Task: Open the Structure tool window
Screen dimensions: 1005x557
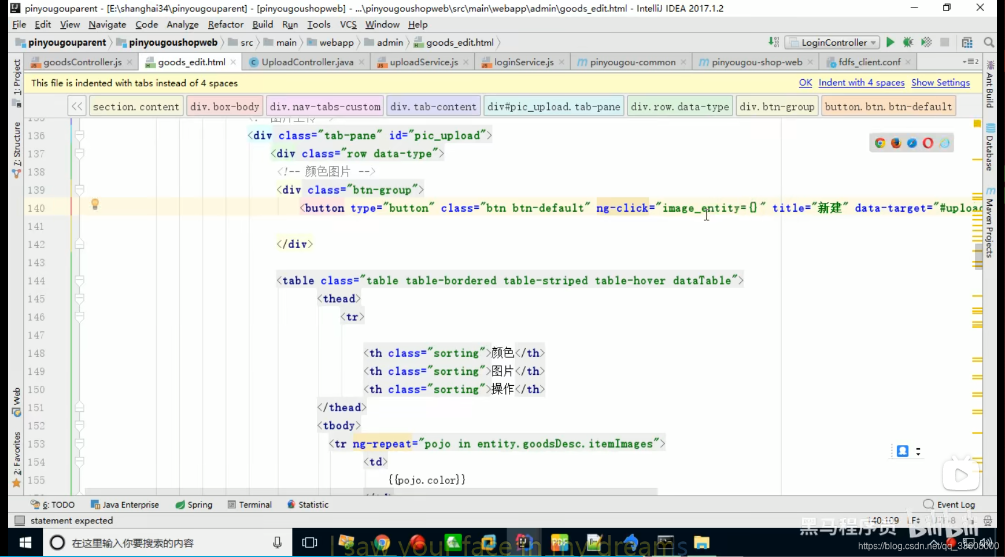Action: click(x=16, y=149)
